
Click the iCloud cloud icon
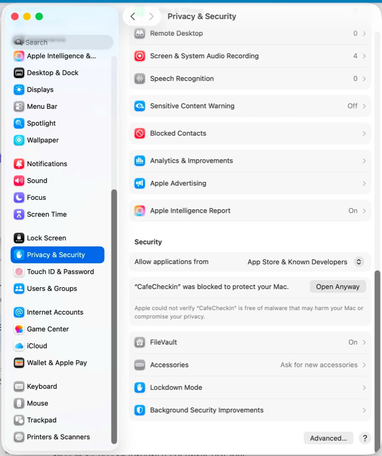pos(19,346)
